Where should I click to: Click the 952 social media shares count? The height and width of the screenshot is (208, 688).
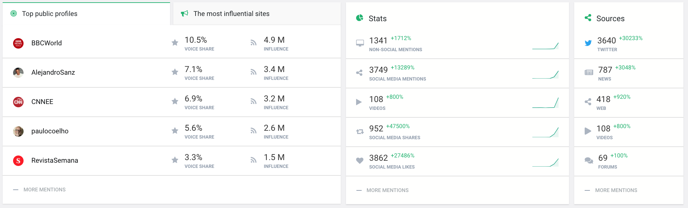[376, 128]
